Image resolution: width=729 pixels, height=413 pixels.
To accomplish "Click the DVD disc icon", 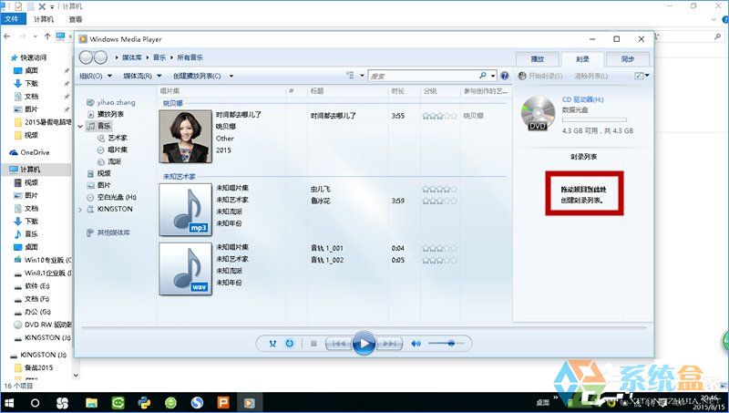I will tap(538, 113).
